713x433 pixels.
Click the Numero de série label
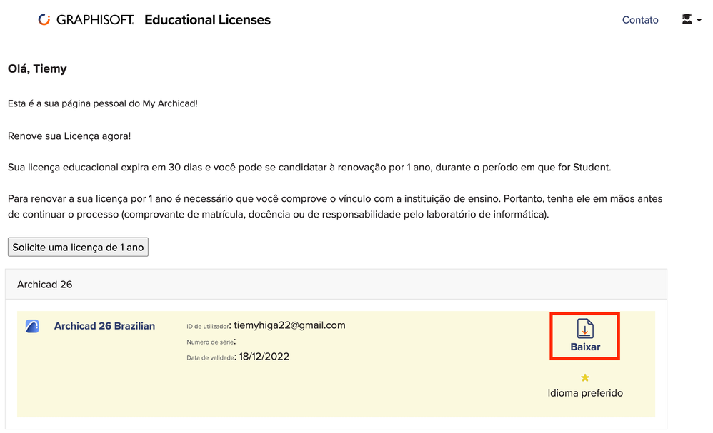pyautogui.click(x=210, y=342)
